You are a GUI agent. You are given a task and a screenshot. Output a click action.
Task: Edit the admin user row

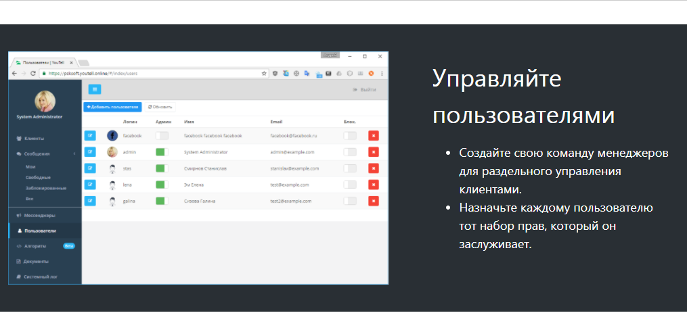coord(90,152)
